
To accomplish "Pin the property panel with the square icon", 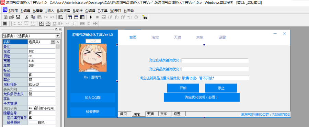I will point(56,29).
